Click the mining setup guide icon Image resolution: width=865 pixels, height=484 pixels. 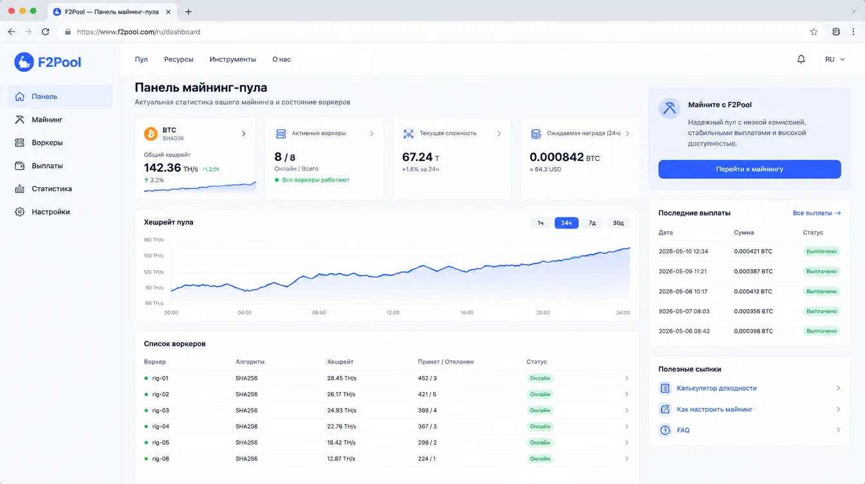pyautogui.click(x=665, y=409)
